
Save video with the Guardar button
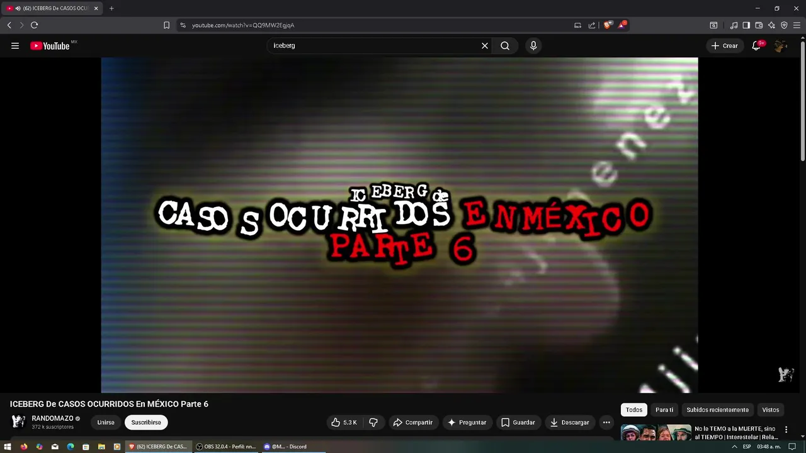(x=518, y=423)
